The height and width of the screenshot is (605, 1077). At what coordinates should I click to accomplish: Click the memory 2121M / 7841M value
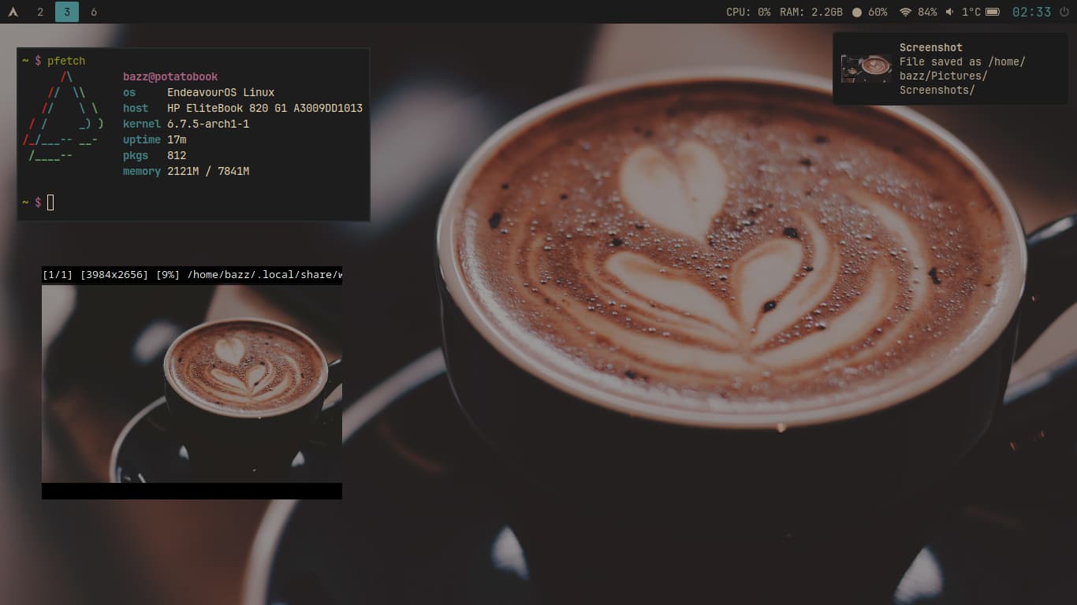(x=208, y=171)
